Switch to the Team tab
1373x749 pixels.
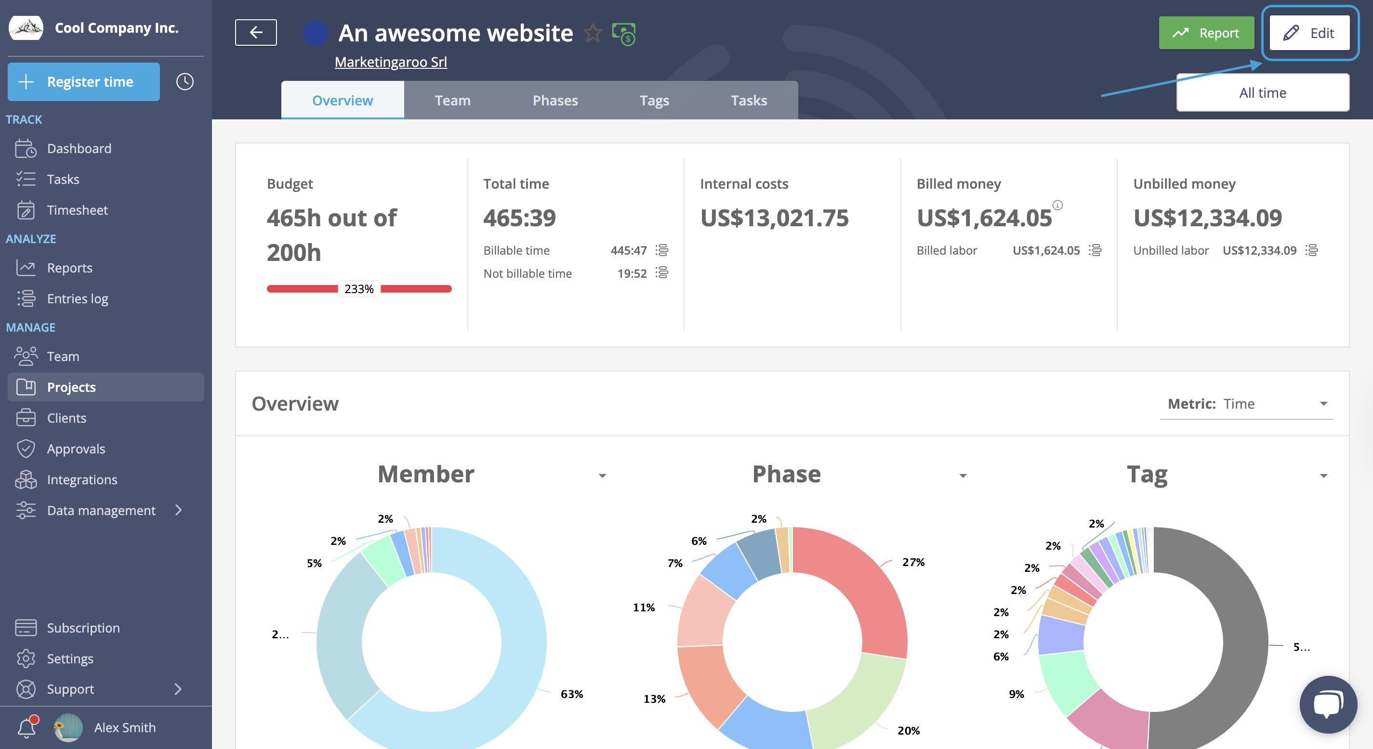452,100
